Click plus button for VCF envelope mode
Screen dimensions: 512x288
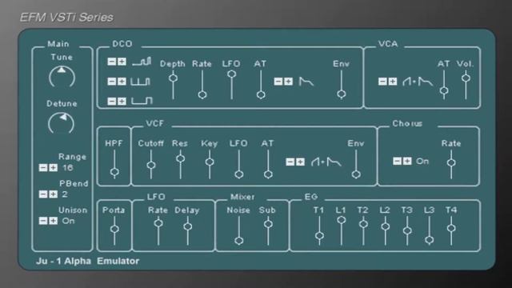click(300, 162)
